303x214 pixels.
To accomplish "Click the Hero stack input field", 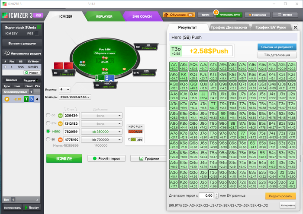I will tap(71, 132).
